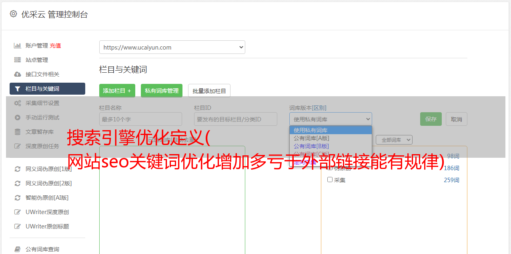Click the refresh icon for 同义词伪原创[1版]
Image resolution: width=511 pixels, height=254 pixels.
pos(18,169)
